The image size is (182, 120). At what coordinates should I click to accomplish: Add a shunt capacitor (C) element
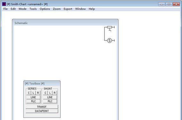(45, 93)
